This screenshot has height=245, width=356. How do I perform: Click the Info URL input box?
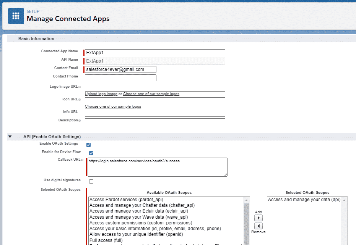tap(154, 113)
